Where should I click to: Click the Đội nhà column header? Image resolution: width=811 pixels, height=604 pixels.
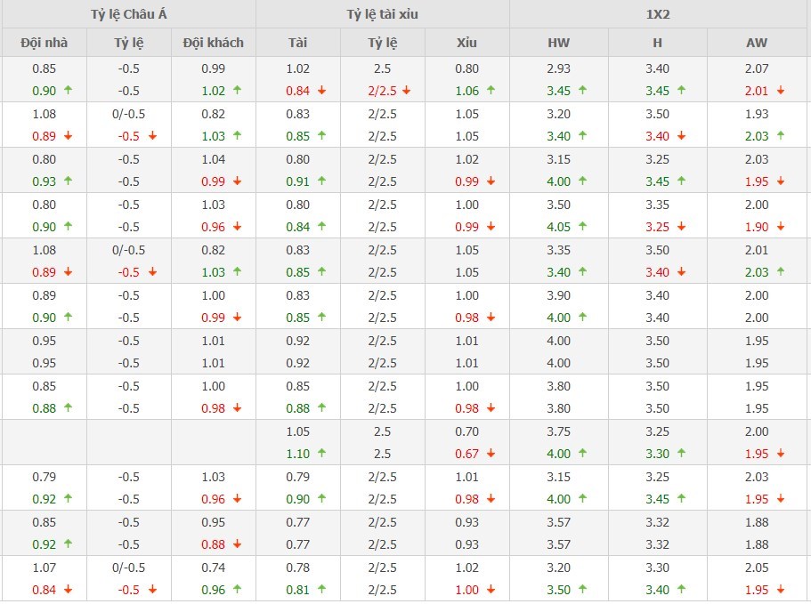pyautogui.click(x=44, y=43)
